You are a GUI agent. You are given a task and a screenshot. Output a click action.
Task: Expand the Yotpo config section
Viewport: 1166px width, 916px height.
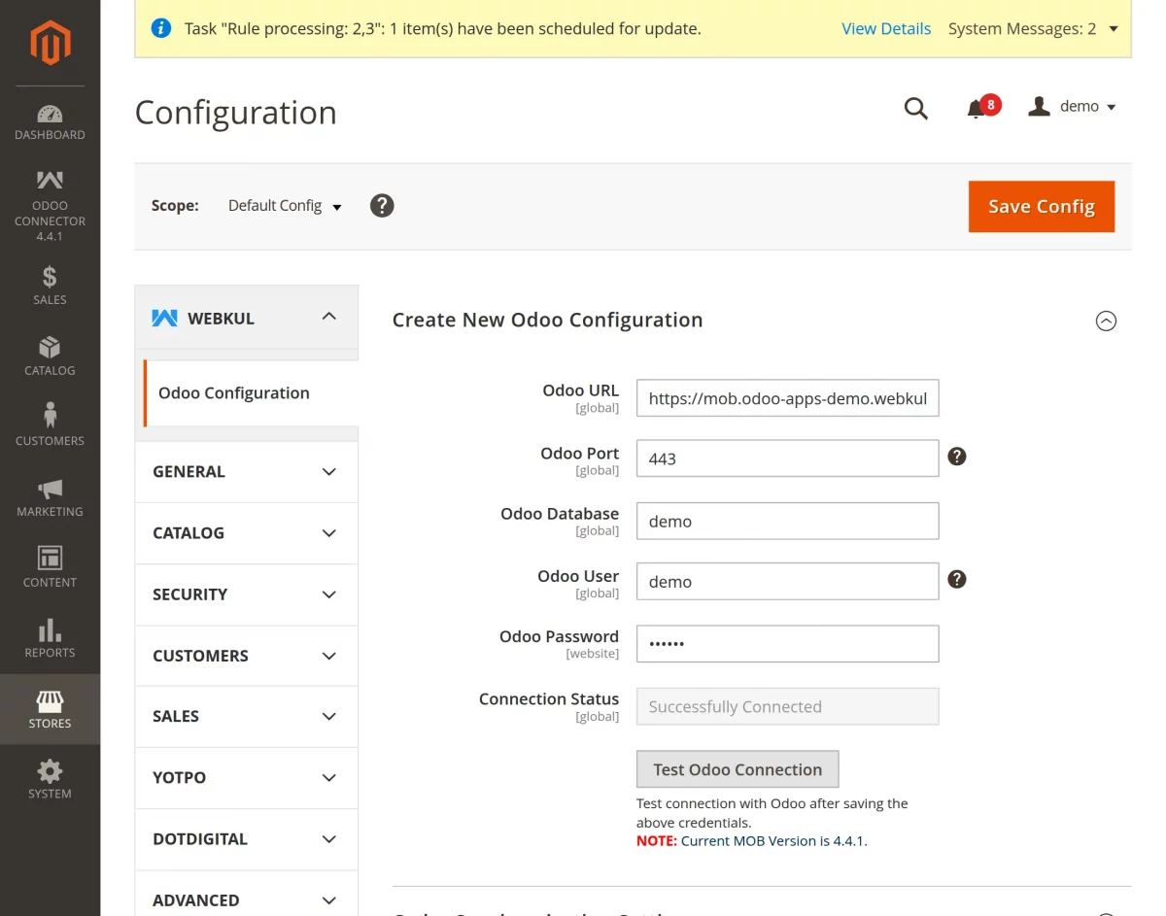coord(246,777)
